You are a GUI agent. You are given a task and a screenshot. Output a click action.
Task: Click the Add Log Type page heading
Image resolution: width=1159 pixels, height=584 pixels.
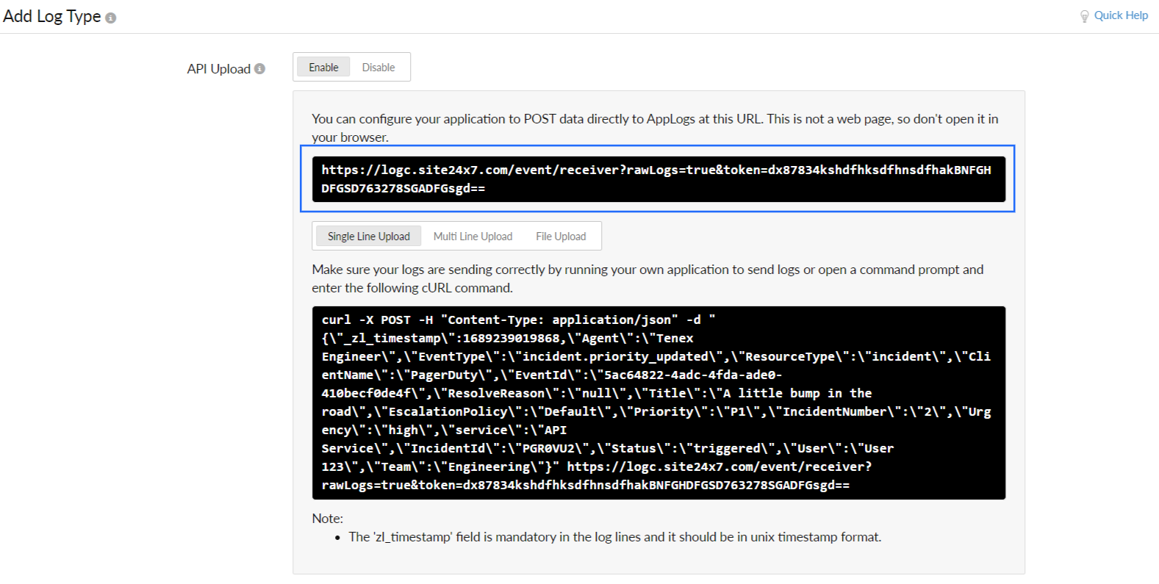pyautogui.click(x=51, y=16)
